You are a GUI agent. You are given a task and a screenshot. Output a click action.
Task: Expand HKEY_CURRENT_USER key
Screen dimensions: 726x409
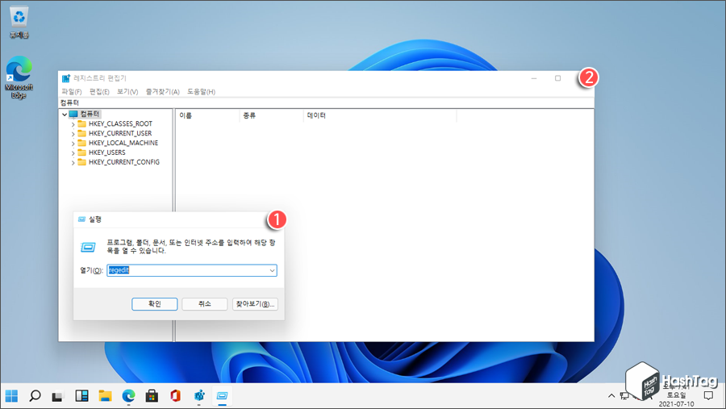coord(73,133)
